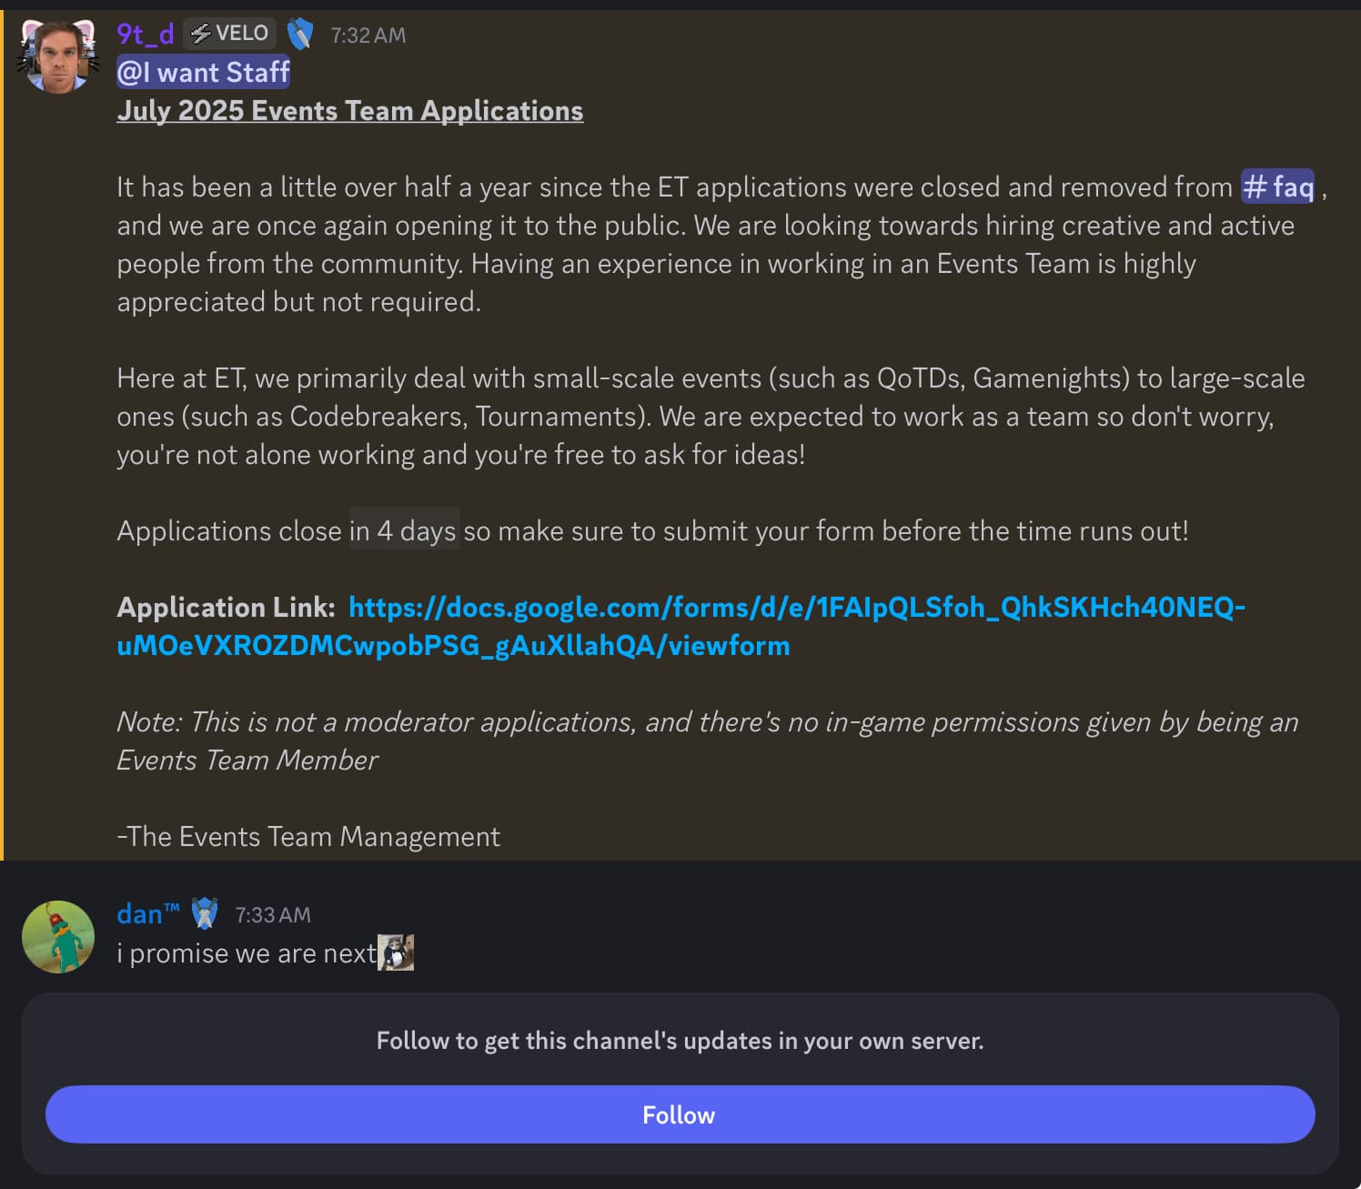This screenshot has height=1189, width=1361.
Task: Click the 9t_d username
Action: click(x=146, y=34)
